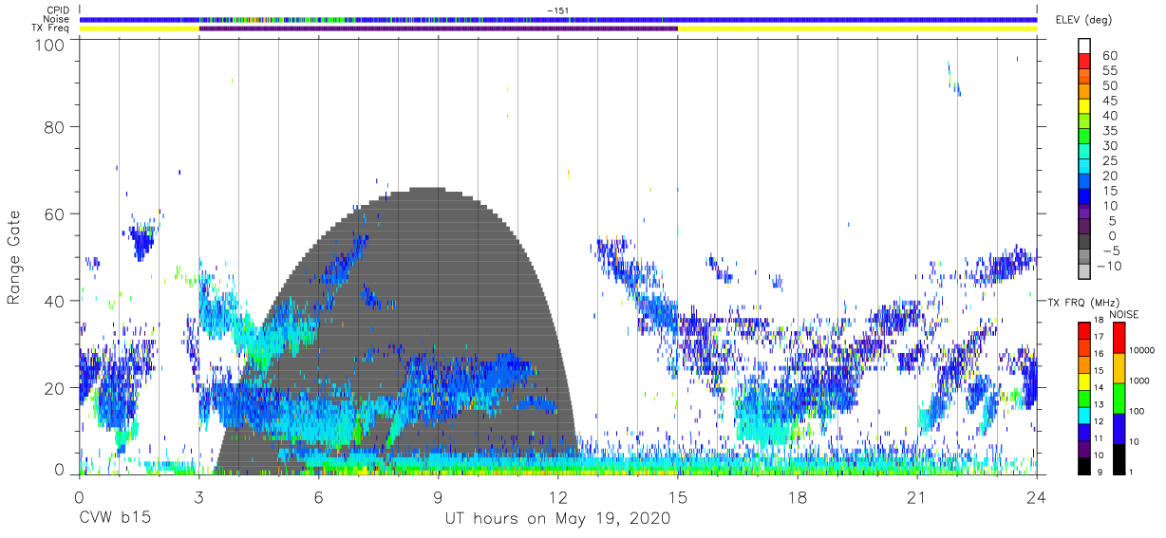The height and width of the screenshot is (538, 1166).
Task: Select the red segment of the NOISE colorbar
Action: click(x=1118, y=338)
